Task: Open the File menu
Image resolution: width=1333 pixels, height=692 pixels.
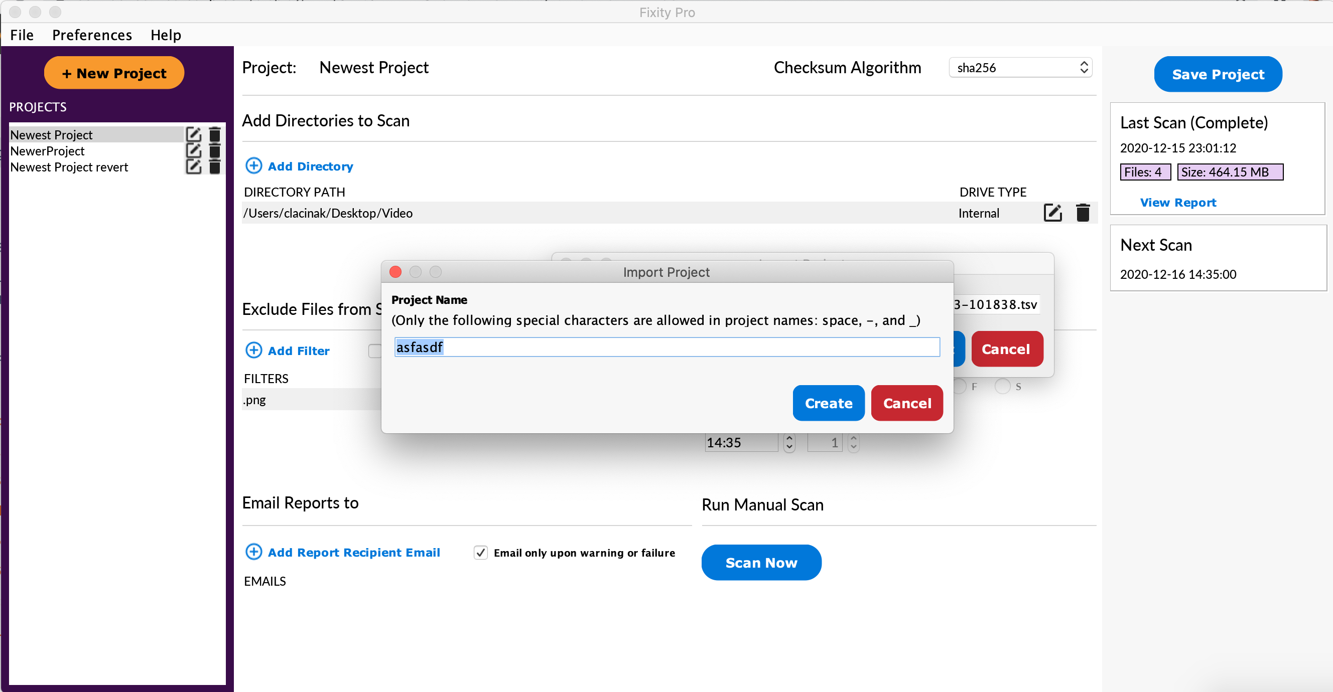Action: point(22,35)
